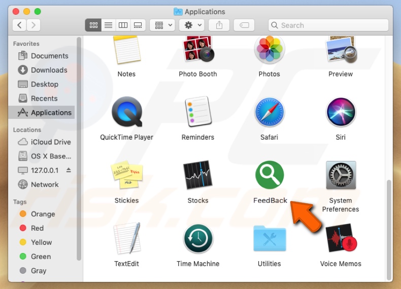Screen dimensions: 401x289
Task: Switch to list view
Action: (x=109, y=25)
